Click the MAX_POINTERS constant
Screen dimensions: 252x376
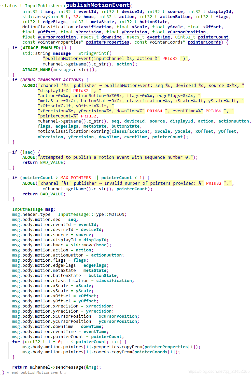click(75, 178)
